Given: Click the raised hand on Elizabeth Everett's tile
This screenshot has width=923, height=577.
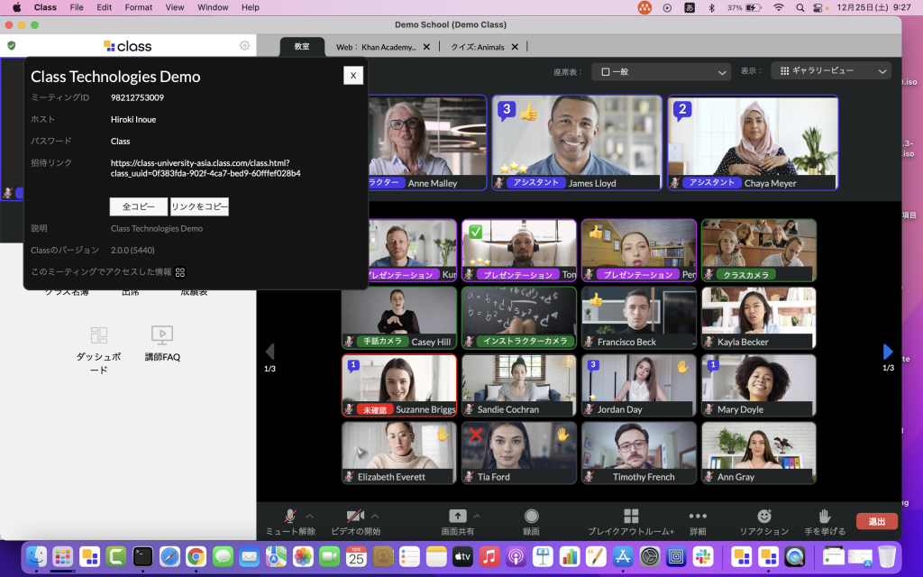Looking at the screenshot, I should pyautogui.click(x=443, y=435).
